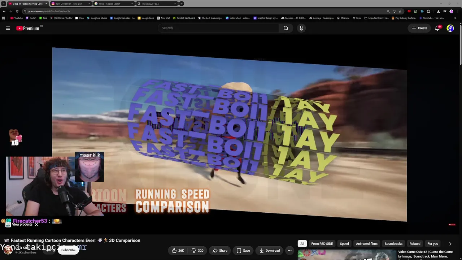Open the Twitch bookmark
This screenshot has width=462, height=260.
tap(31, 18)
